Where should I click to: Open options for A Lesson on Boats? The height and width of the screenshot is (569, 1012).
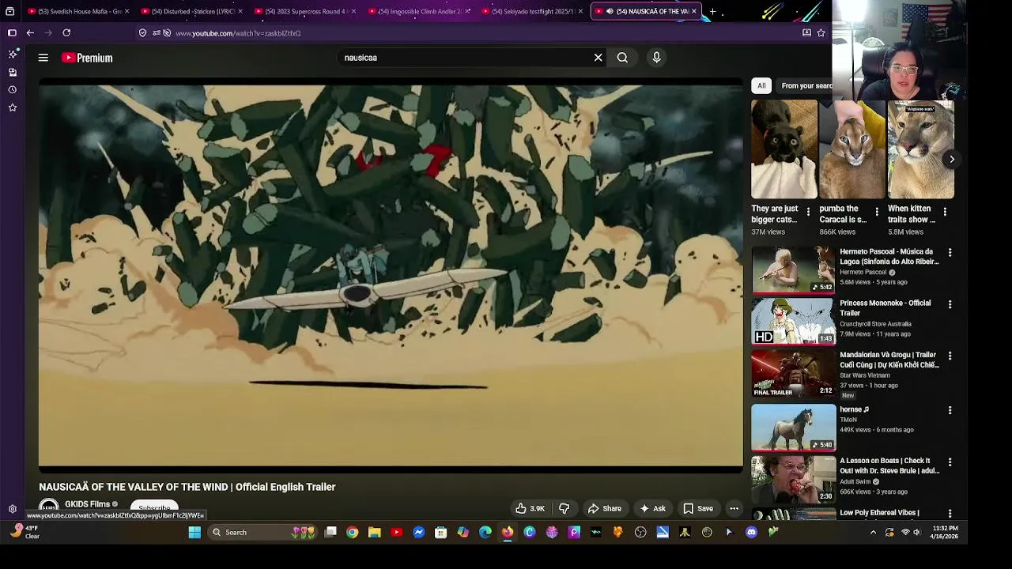click(950, 462)
